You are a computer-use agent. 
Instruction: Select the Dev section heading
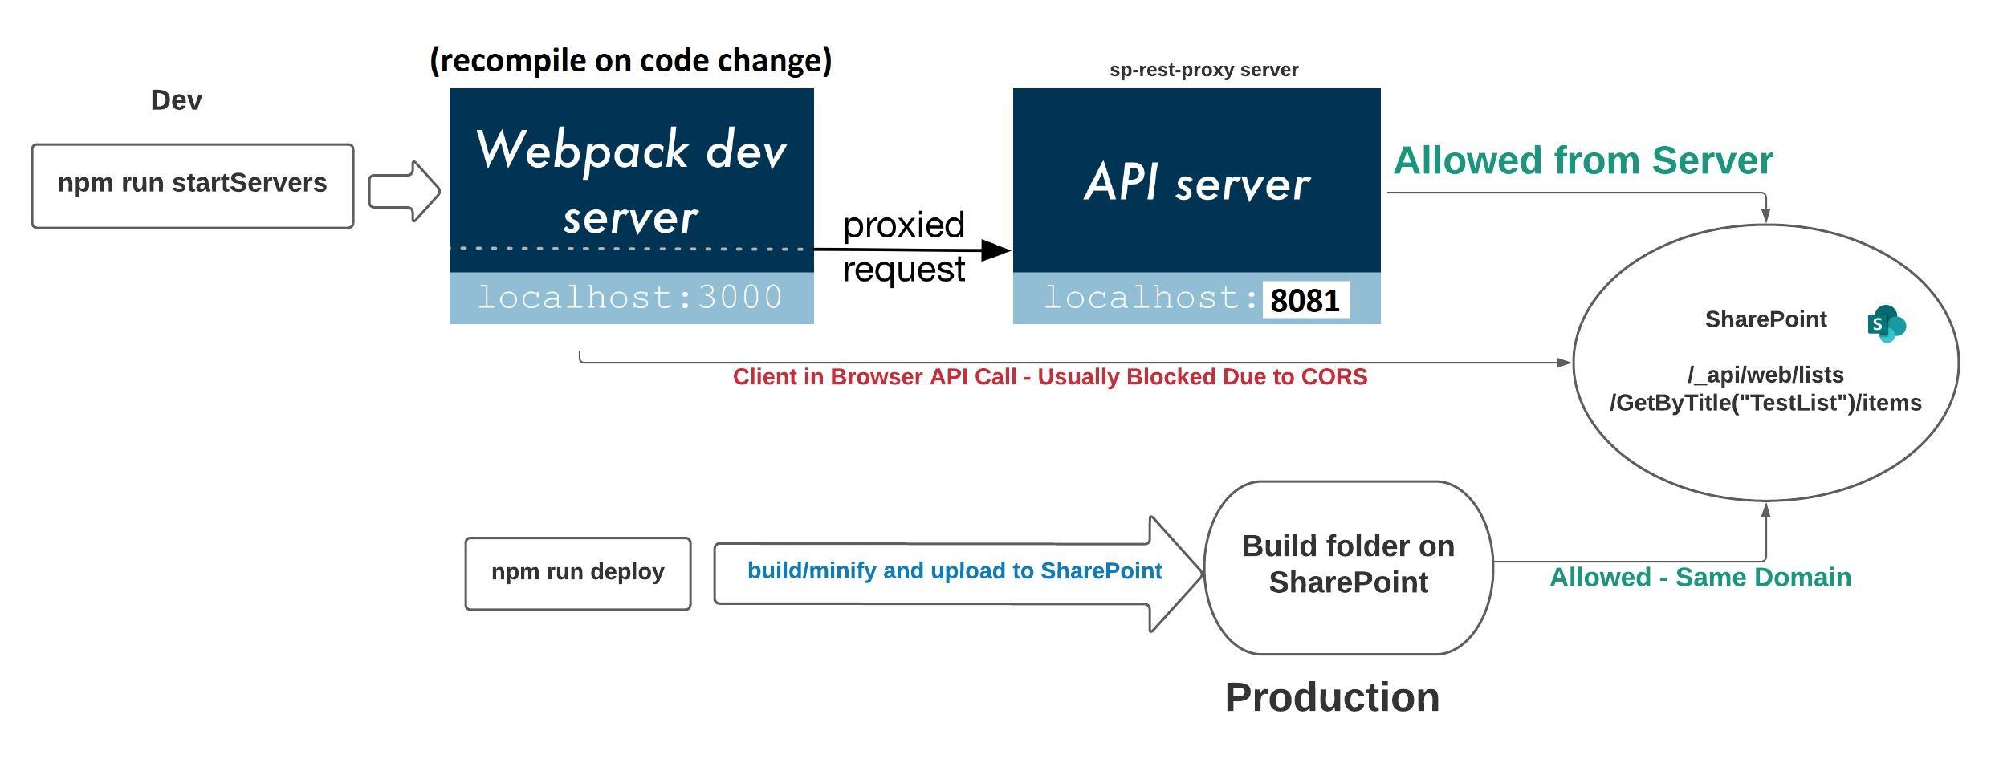tap(178, 100)
